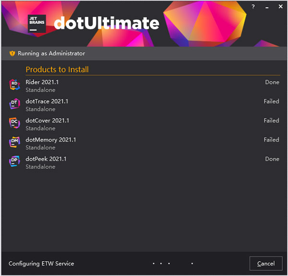Click the Rider RD product icon
This screenshot has height=276, width=288.
[14, 84]
